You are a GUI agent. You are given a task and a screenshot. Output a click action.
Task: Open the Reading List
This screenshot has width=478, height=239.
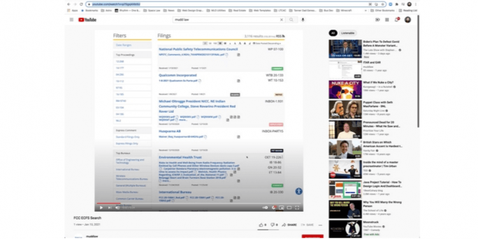point(408,10)
